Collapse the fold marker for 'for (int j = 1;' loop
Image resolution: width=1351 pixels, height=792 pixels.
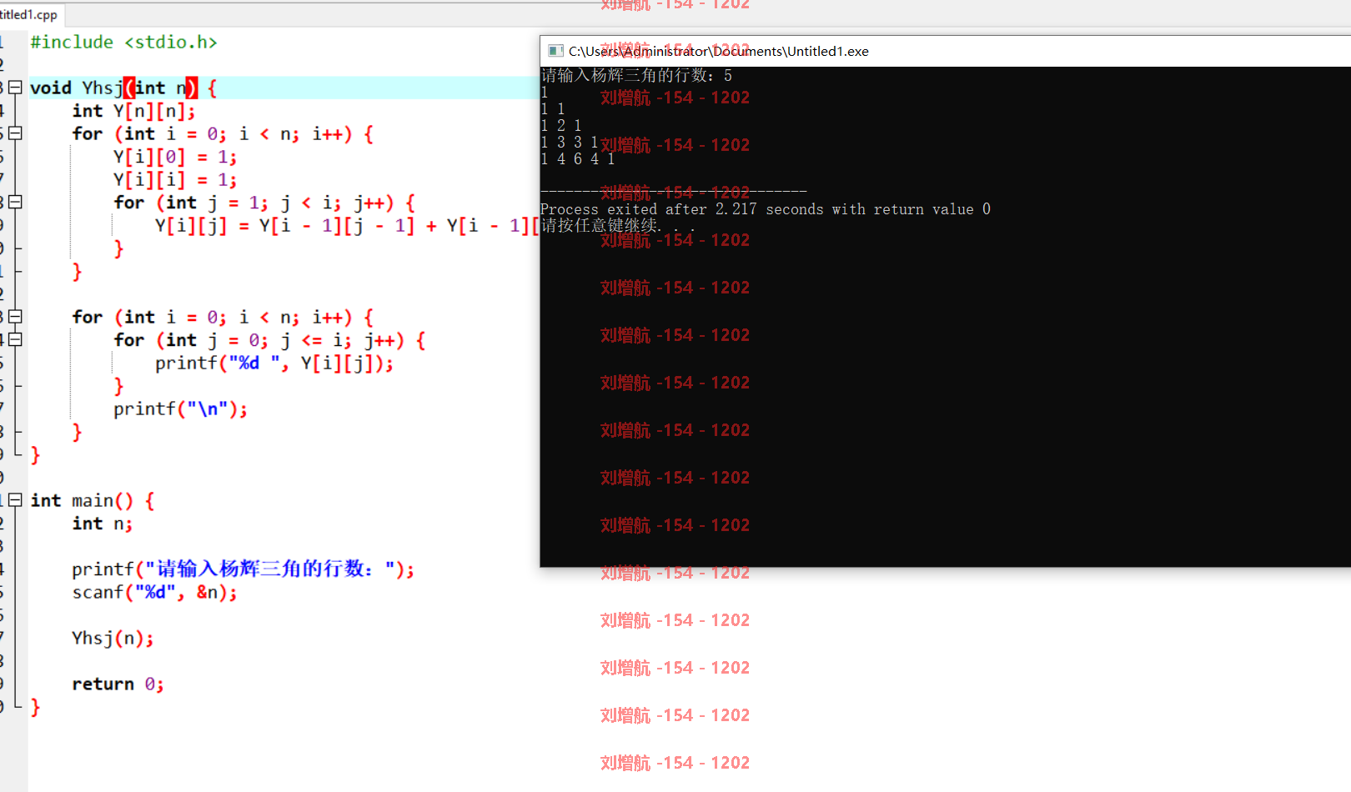coord(15,203)
